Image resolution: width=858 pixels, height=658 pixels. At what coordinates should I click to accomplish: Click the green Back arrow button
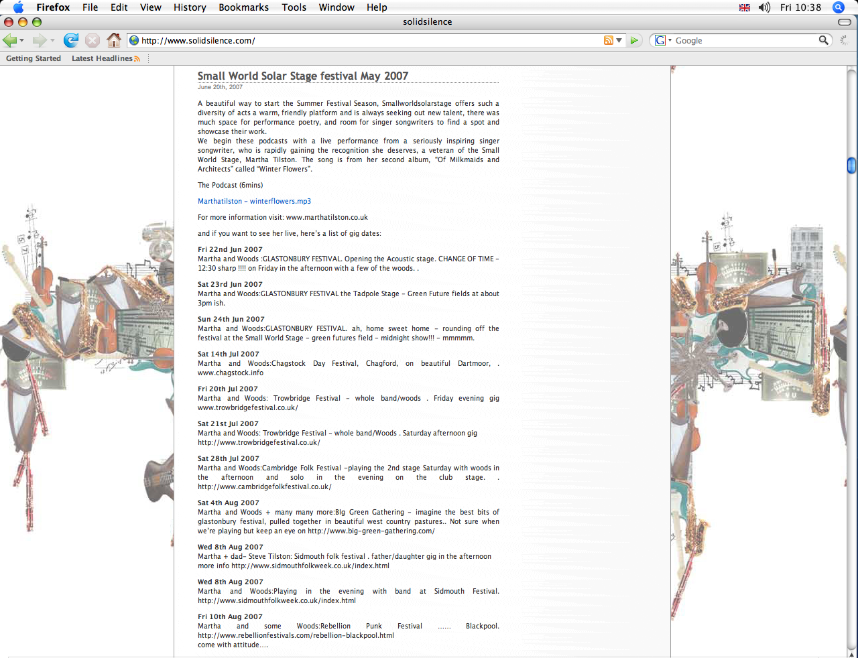(9, 40)
